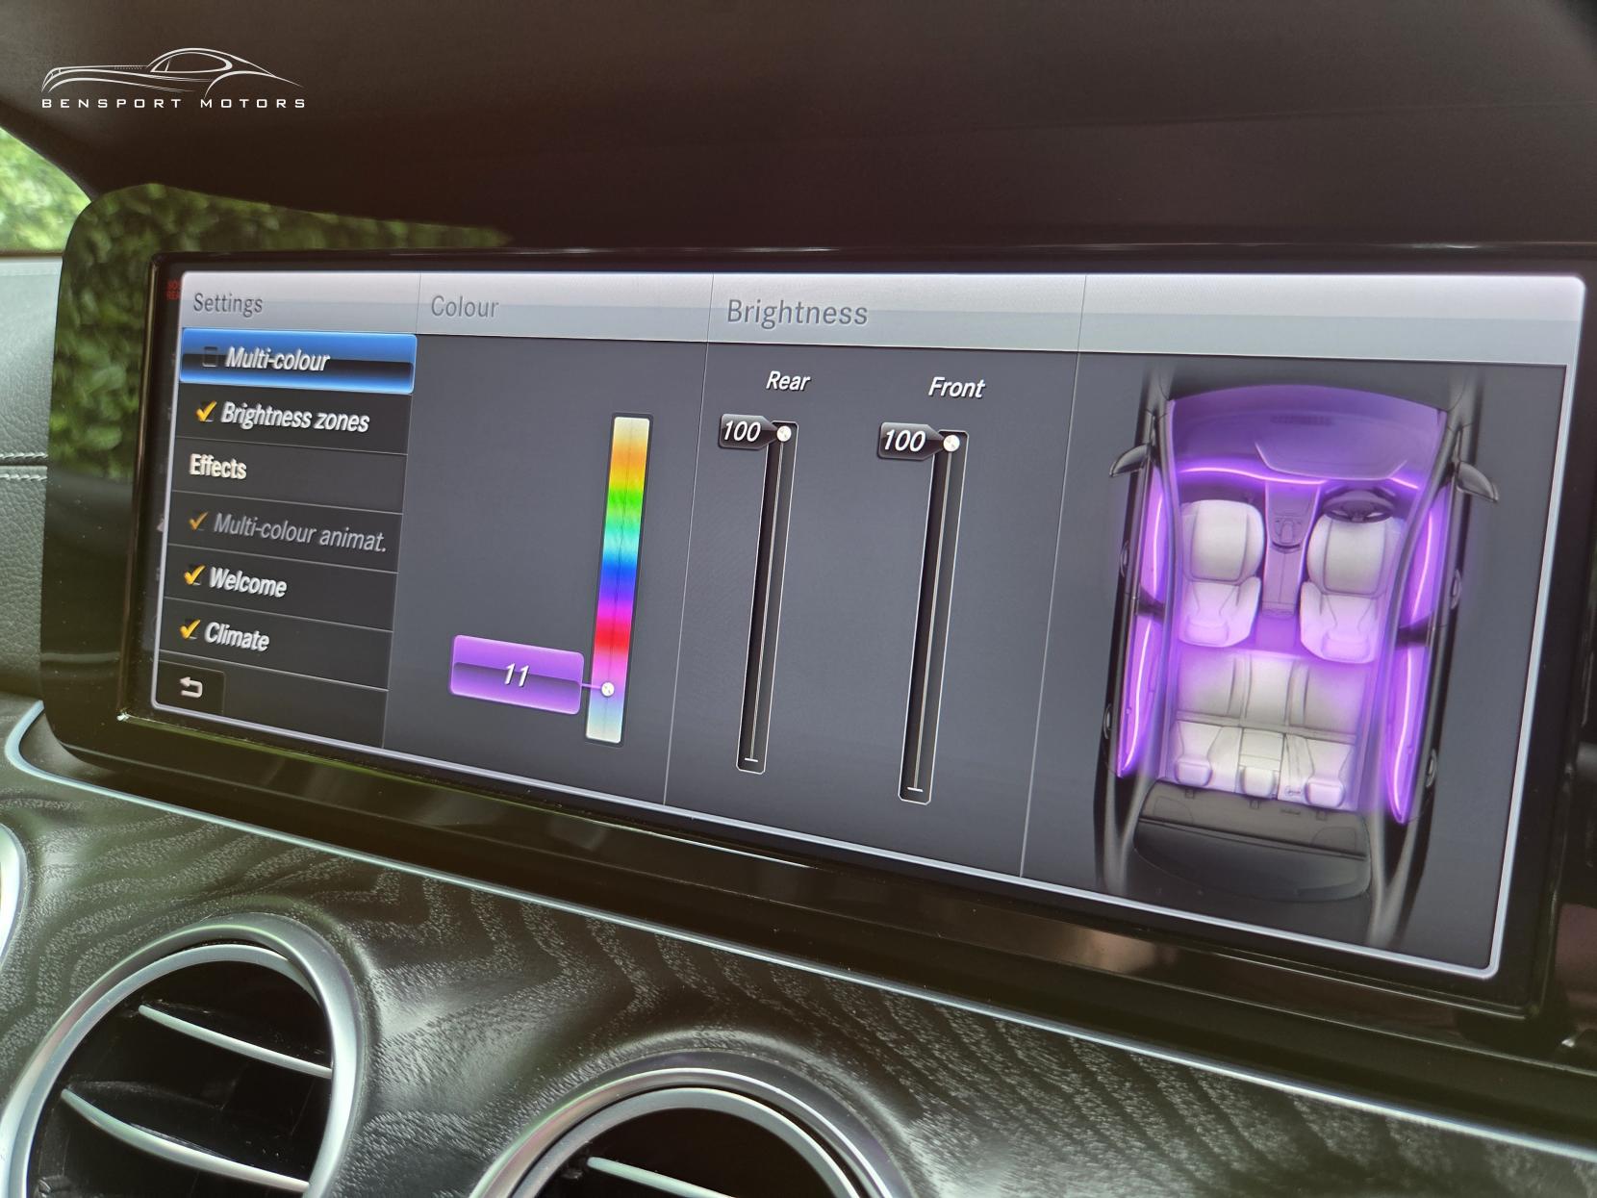1597x1198 pixels.
Task: Toggle the Welcome effect checkbox
Action: tap(194, 576)
